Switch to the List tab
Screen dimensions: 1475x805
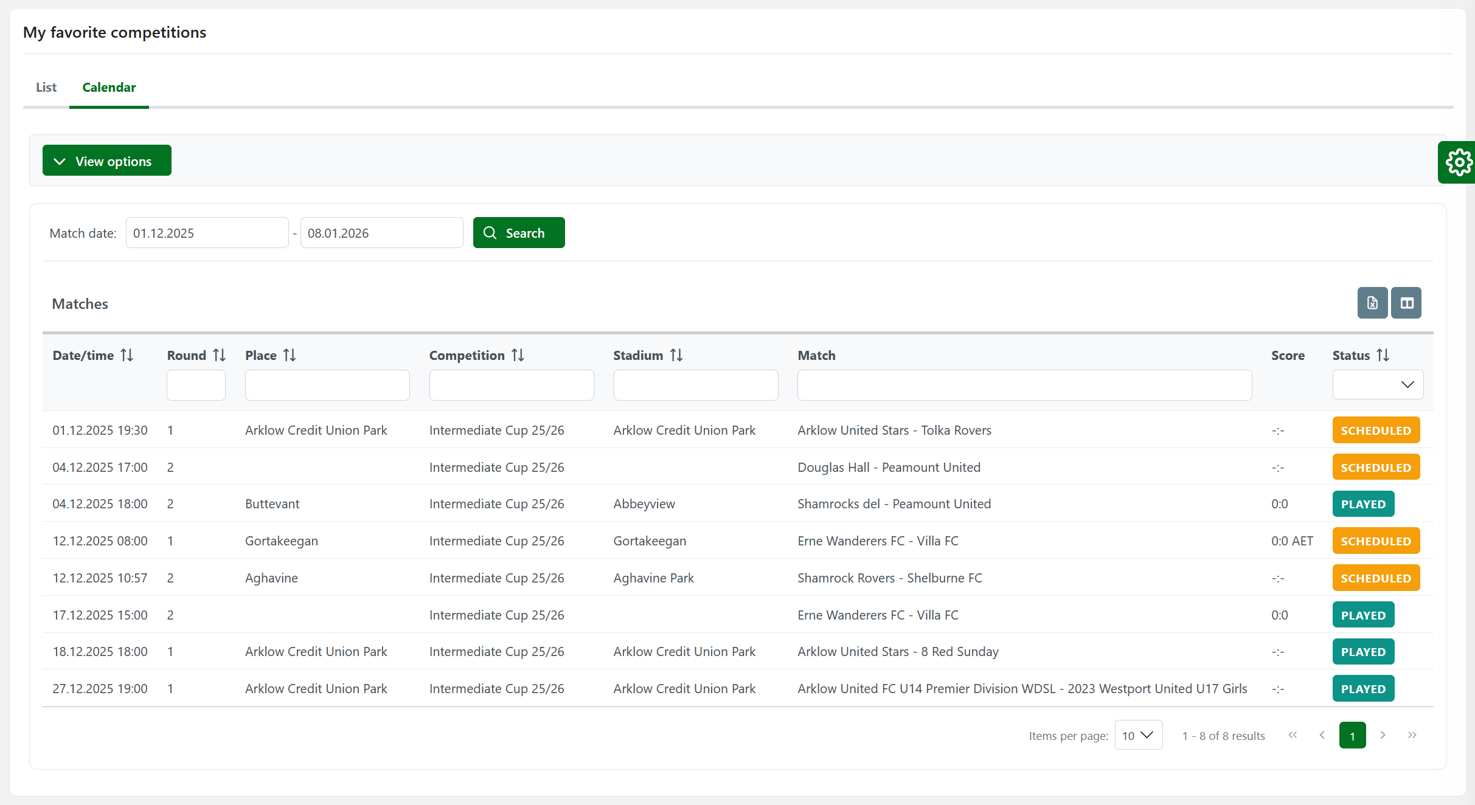[x=46, y=87]
